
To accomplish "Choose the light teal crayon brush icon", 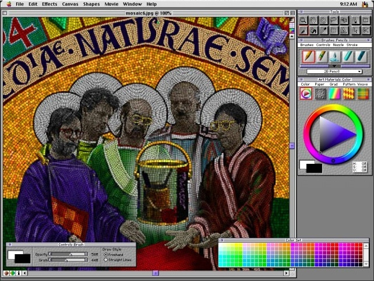I will [x=348, y=57].
